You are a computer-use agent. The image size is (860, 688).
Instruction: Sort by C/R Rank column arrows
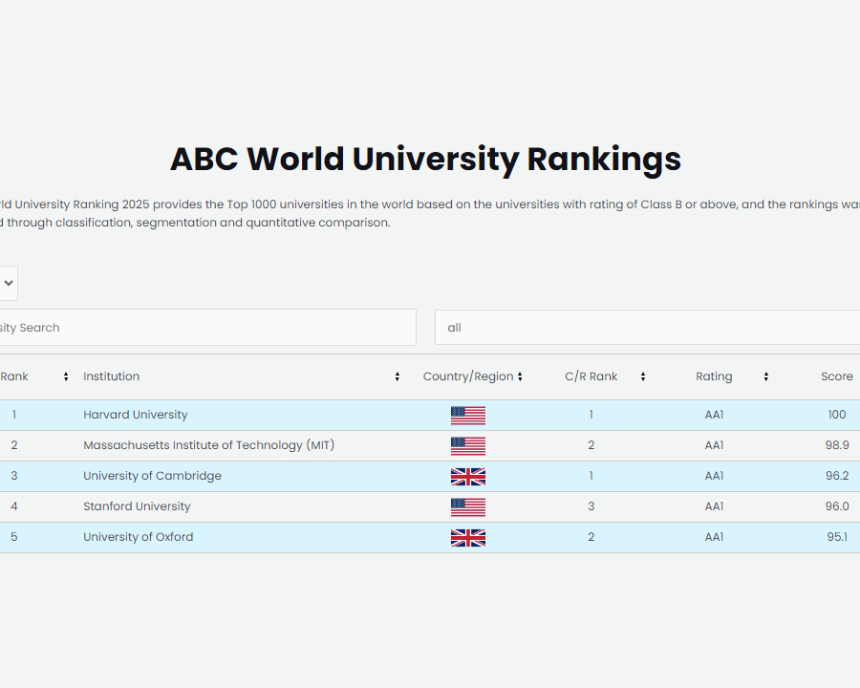coord(643,376)
